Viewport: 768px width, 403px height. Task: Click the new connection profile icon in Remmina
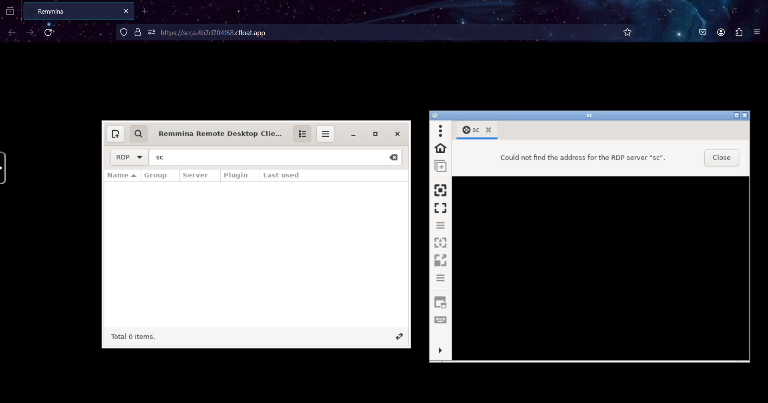(x=116, y=134)
